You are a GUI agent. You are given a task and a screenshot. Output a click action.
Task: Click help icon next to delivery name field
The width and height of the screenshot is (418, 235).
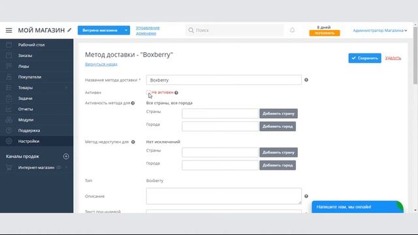(306, 80)
